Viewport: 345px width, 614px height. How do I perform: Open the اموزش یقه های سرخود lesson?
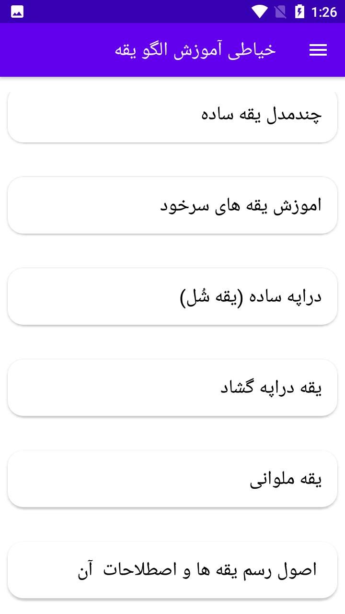(172, 205)
